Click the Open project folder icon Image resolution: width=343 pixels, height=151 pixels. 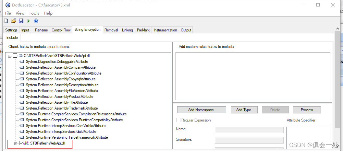(14, 21)
